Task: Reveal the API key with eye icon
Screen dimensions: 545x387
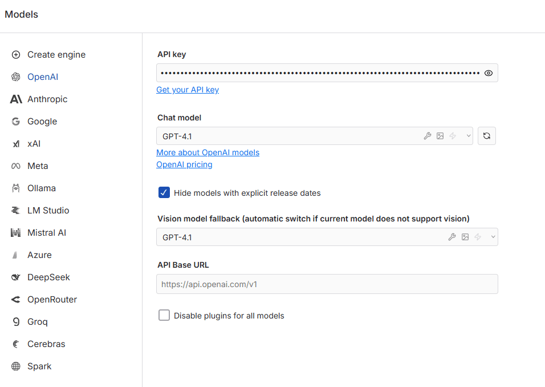Action: (x=489, y=73)
